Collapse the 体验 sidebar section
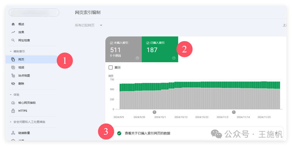This screenshot has width=292, height=146. pos(11,95)
